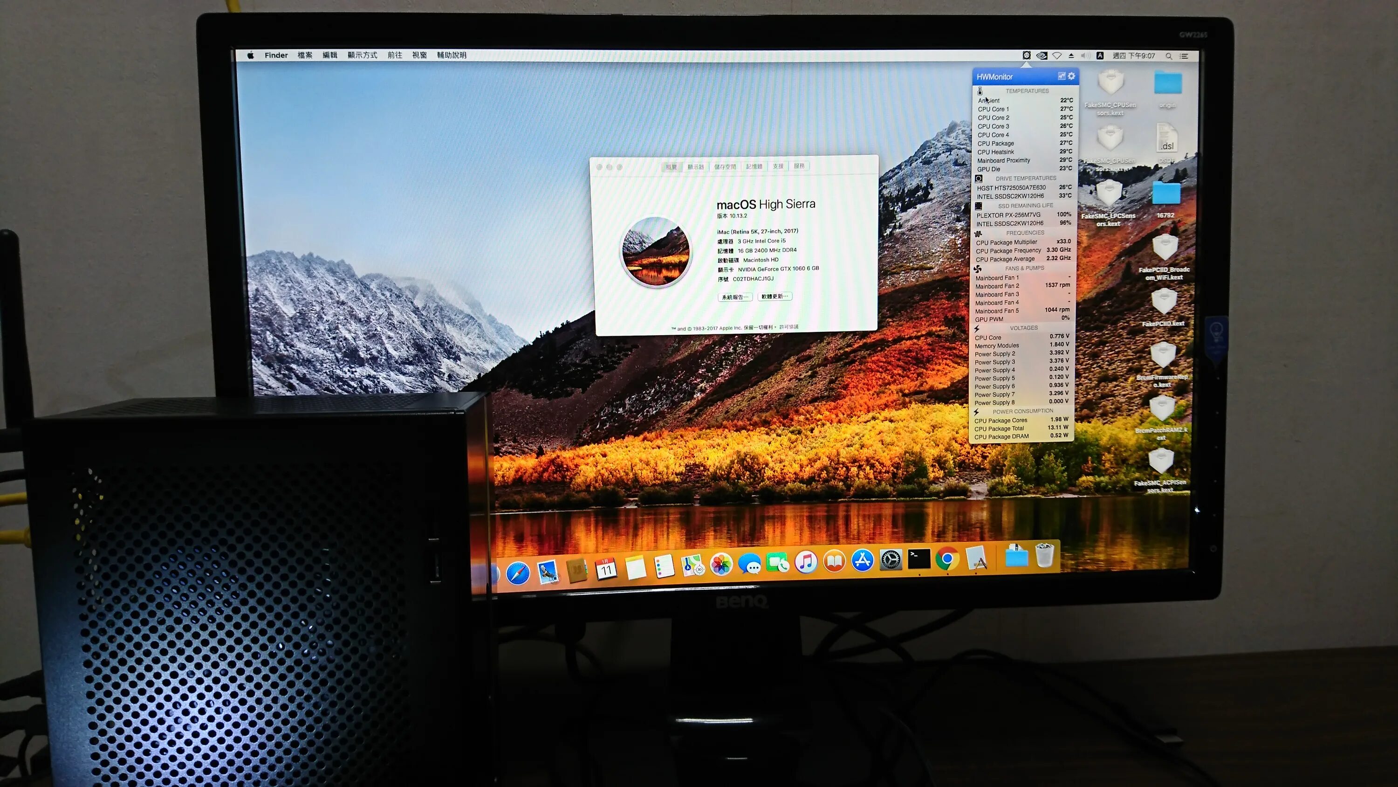This screenshot has height=787, width=1398.
Task: Open the 前往 menu
Action: [x=395, y=55]
